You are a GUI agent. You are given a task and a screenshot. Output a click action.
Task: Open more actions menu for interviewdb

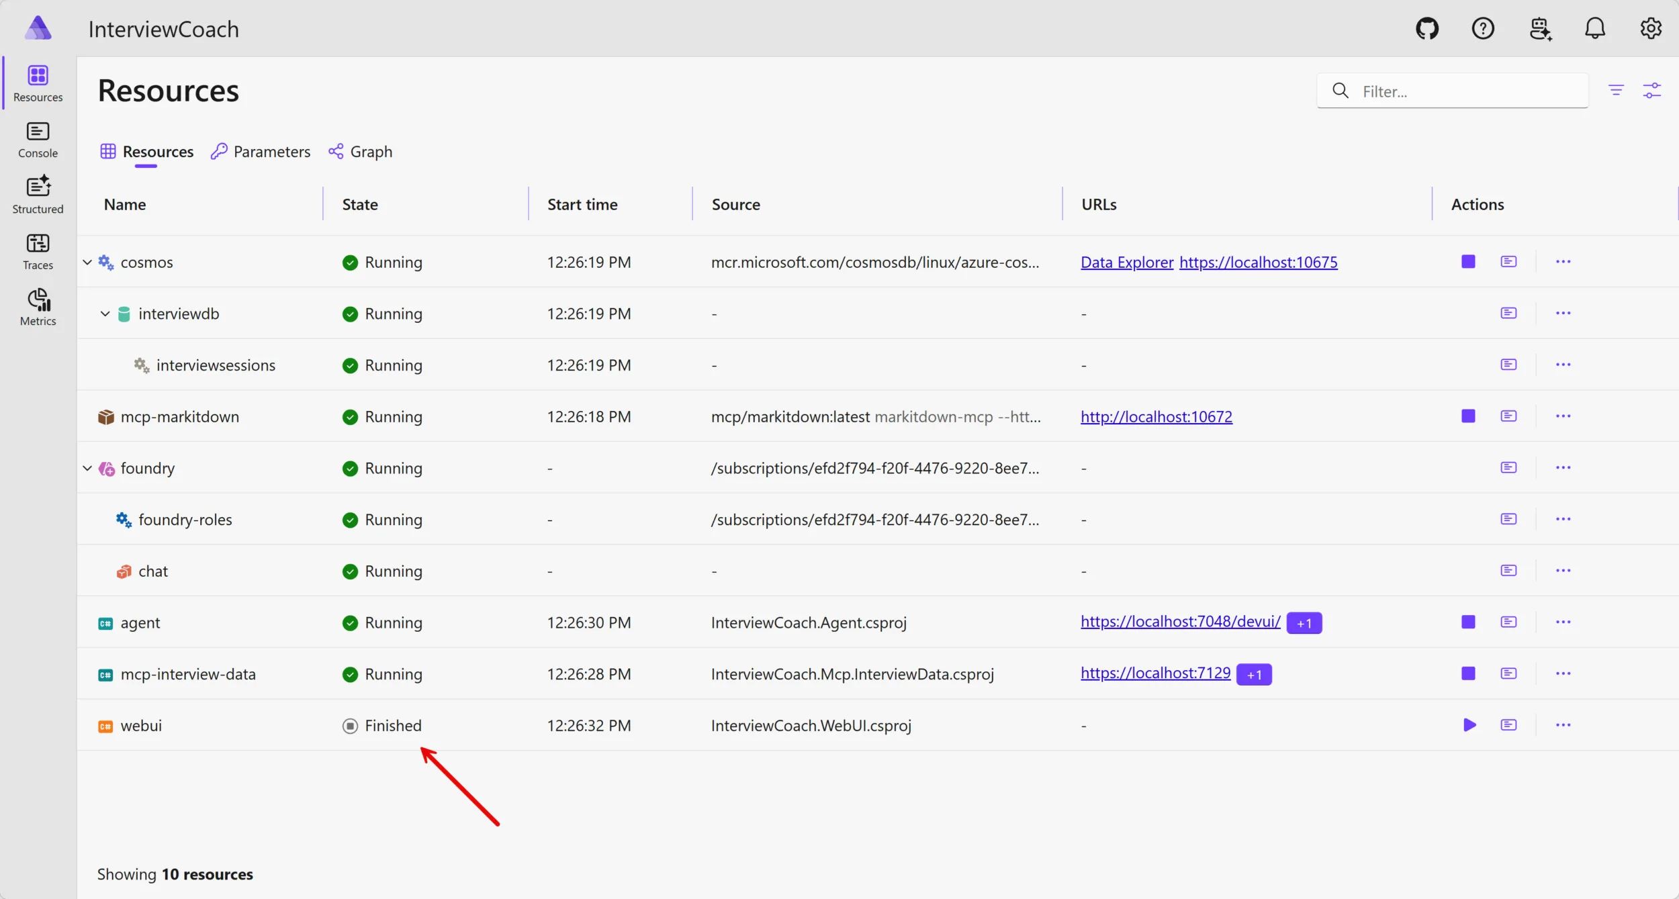pos(1563,314)
